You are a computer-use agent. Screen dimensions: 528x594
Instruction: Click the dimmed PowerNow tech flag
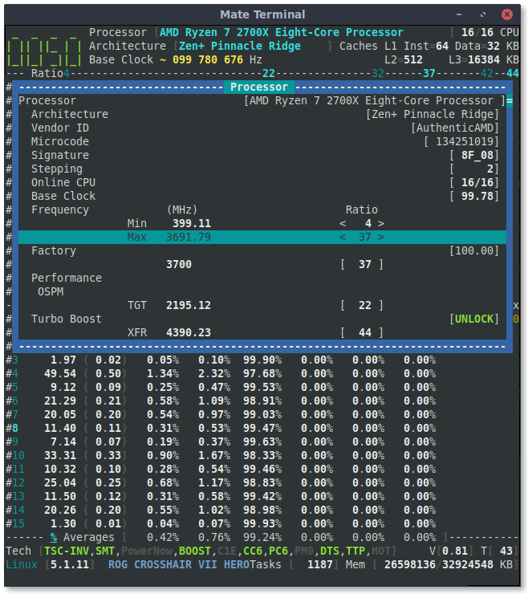tap(147, 551)
